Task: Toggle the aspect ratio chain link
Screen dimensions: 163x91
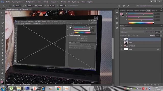Action: click(45, 6)
